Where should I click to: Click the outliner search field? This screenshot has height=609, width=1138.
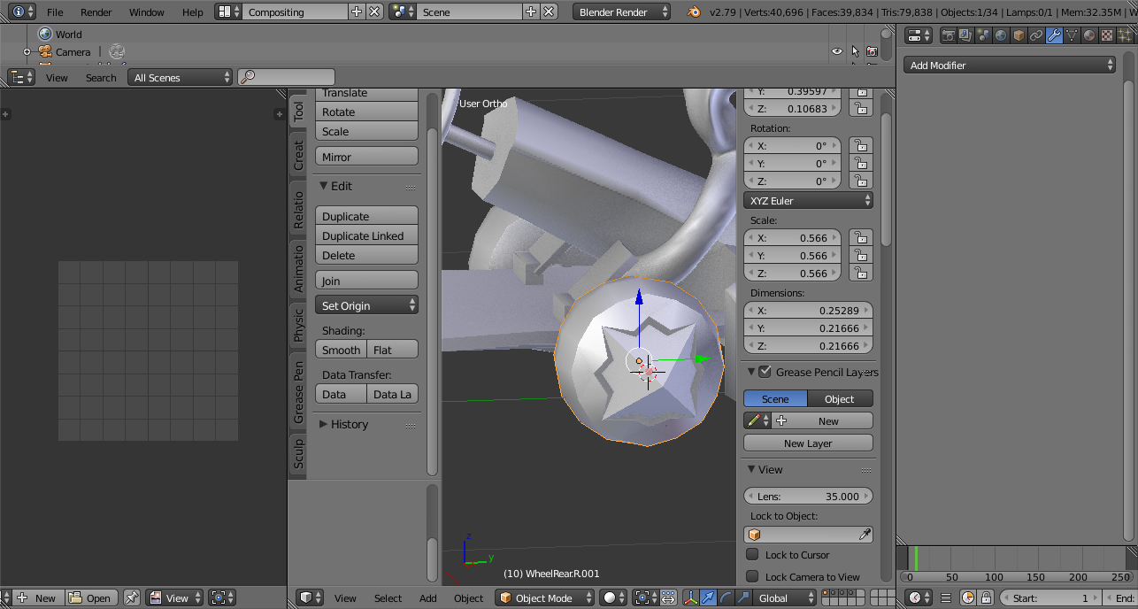pyautogui.click(x=288, y=78)
